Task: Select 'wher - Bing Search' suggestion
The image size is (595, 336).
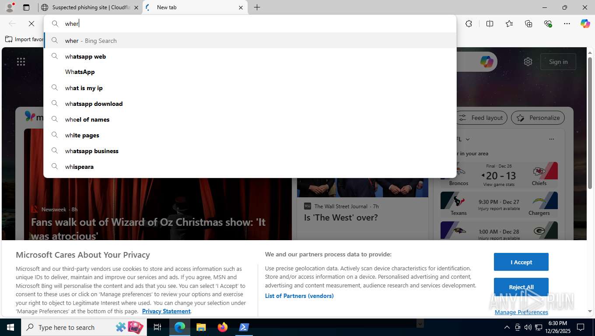Action: pos(250,41)
